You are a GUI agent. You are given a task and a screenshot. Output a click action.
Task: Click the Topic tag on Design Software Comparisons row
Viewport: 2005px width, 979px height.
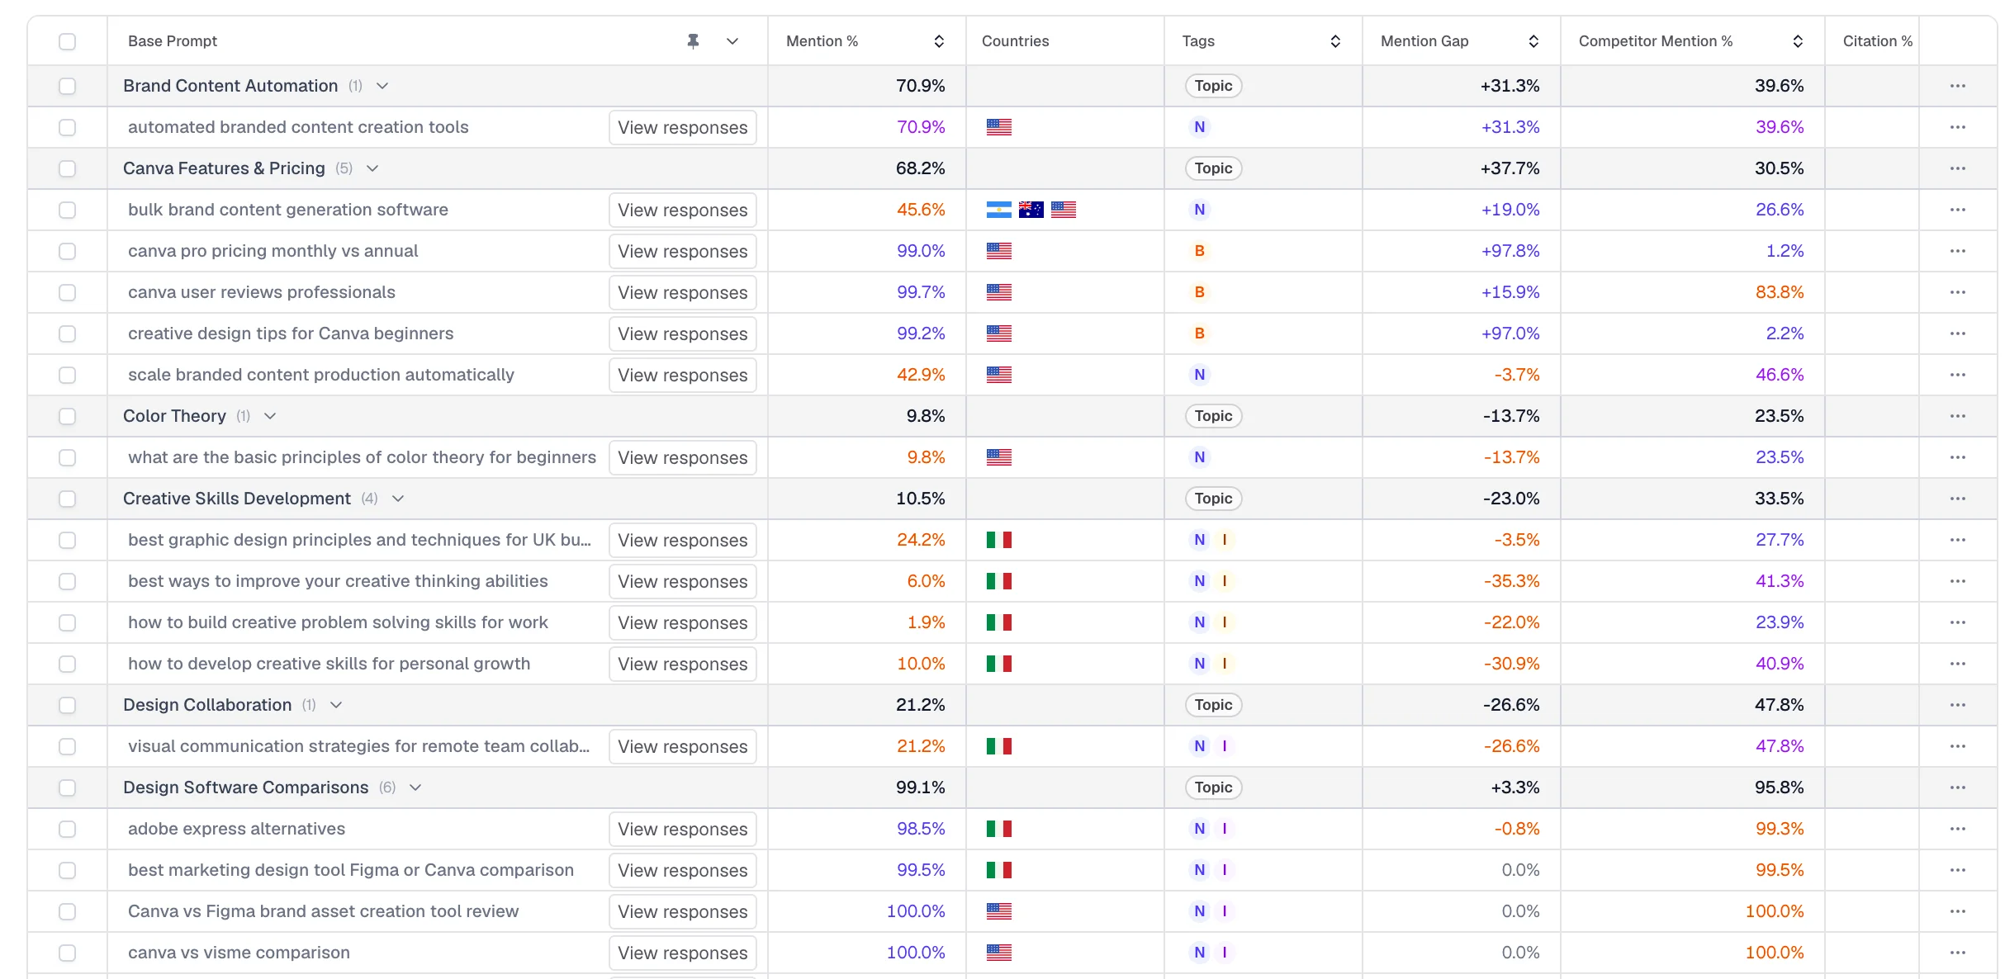[x=1213, y=787]
